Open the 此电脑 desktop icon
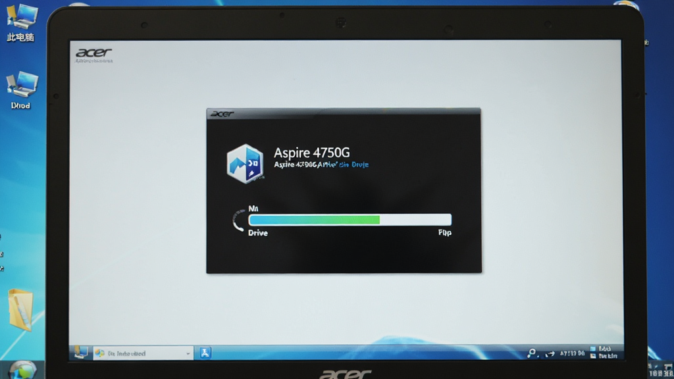The image size is (674, 379). 20,22
